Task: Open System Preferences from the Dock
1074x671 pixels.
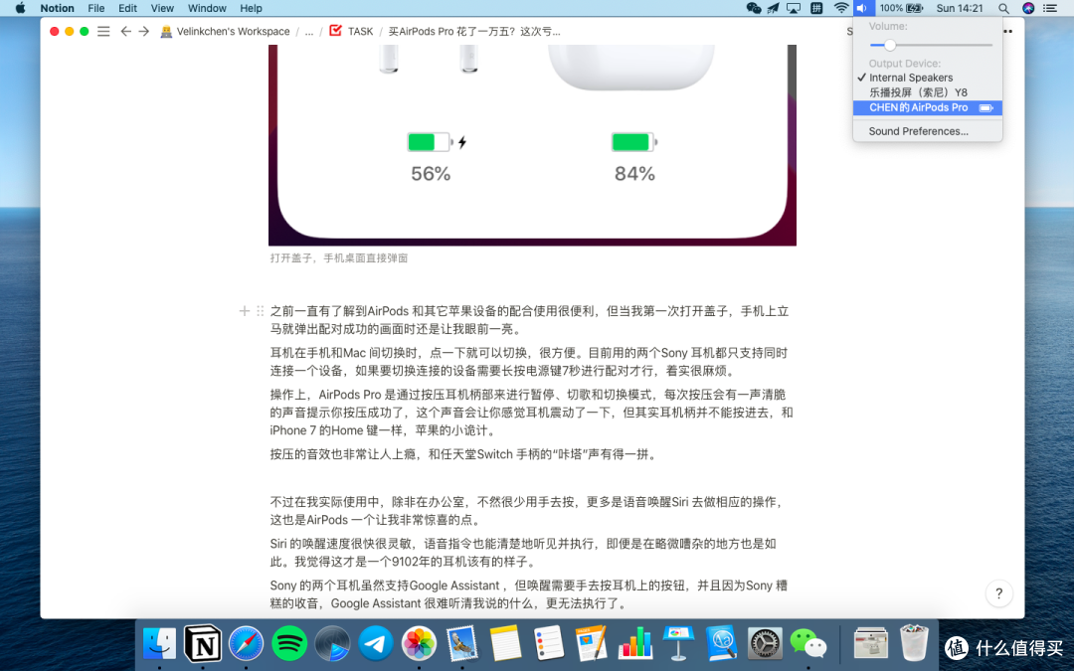Action: click(x=765, y=643)
